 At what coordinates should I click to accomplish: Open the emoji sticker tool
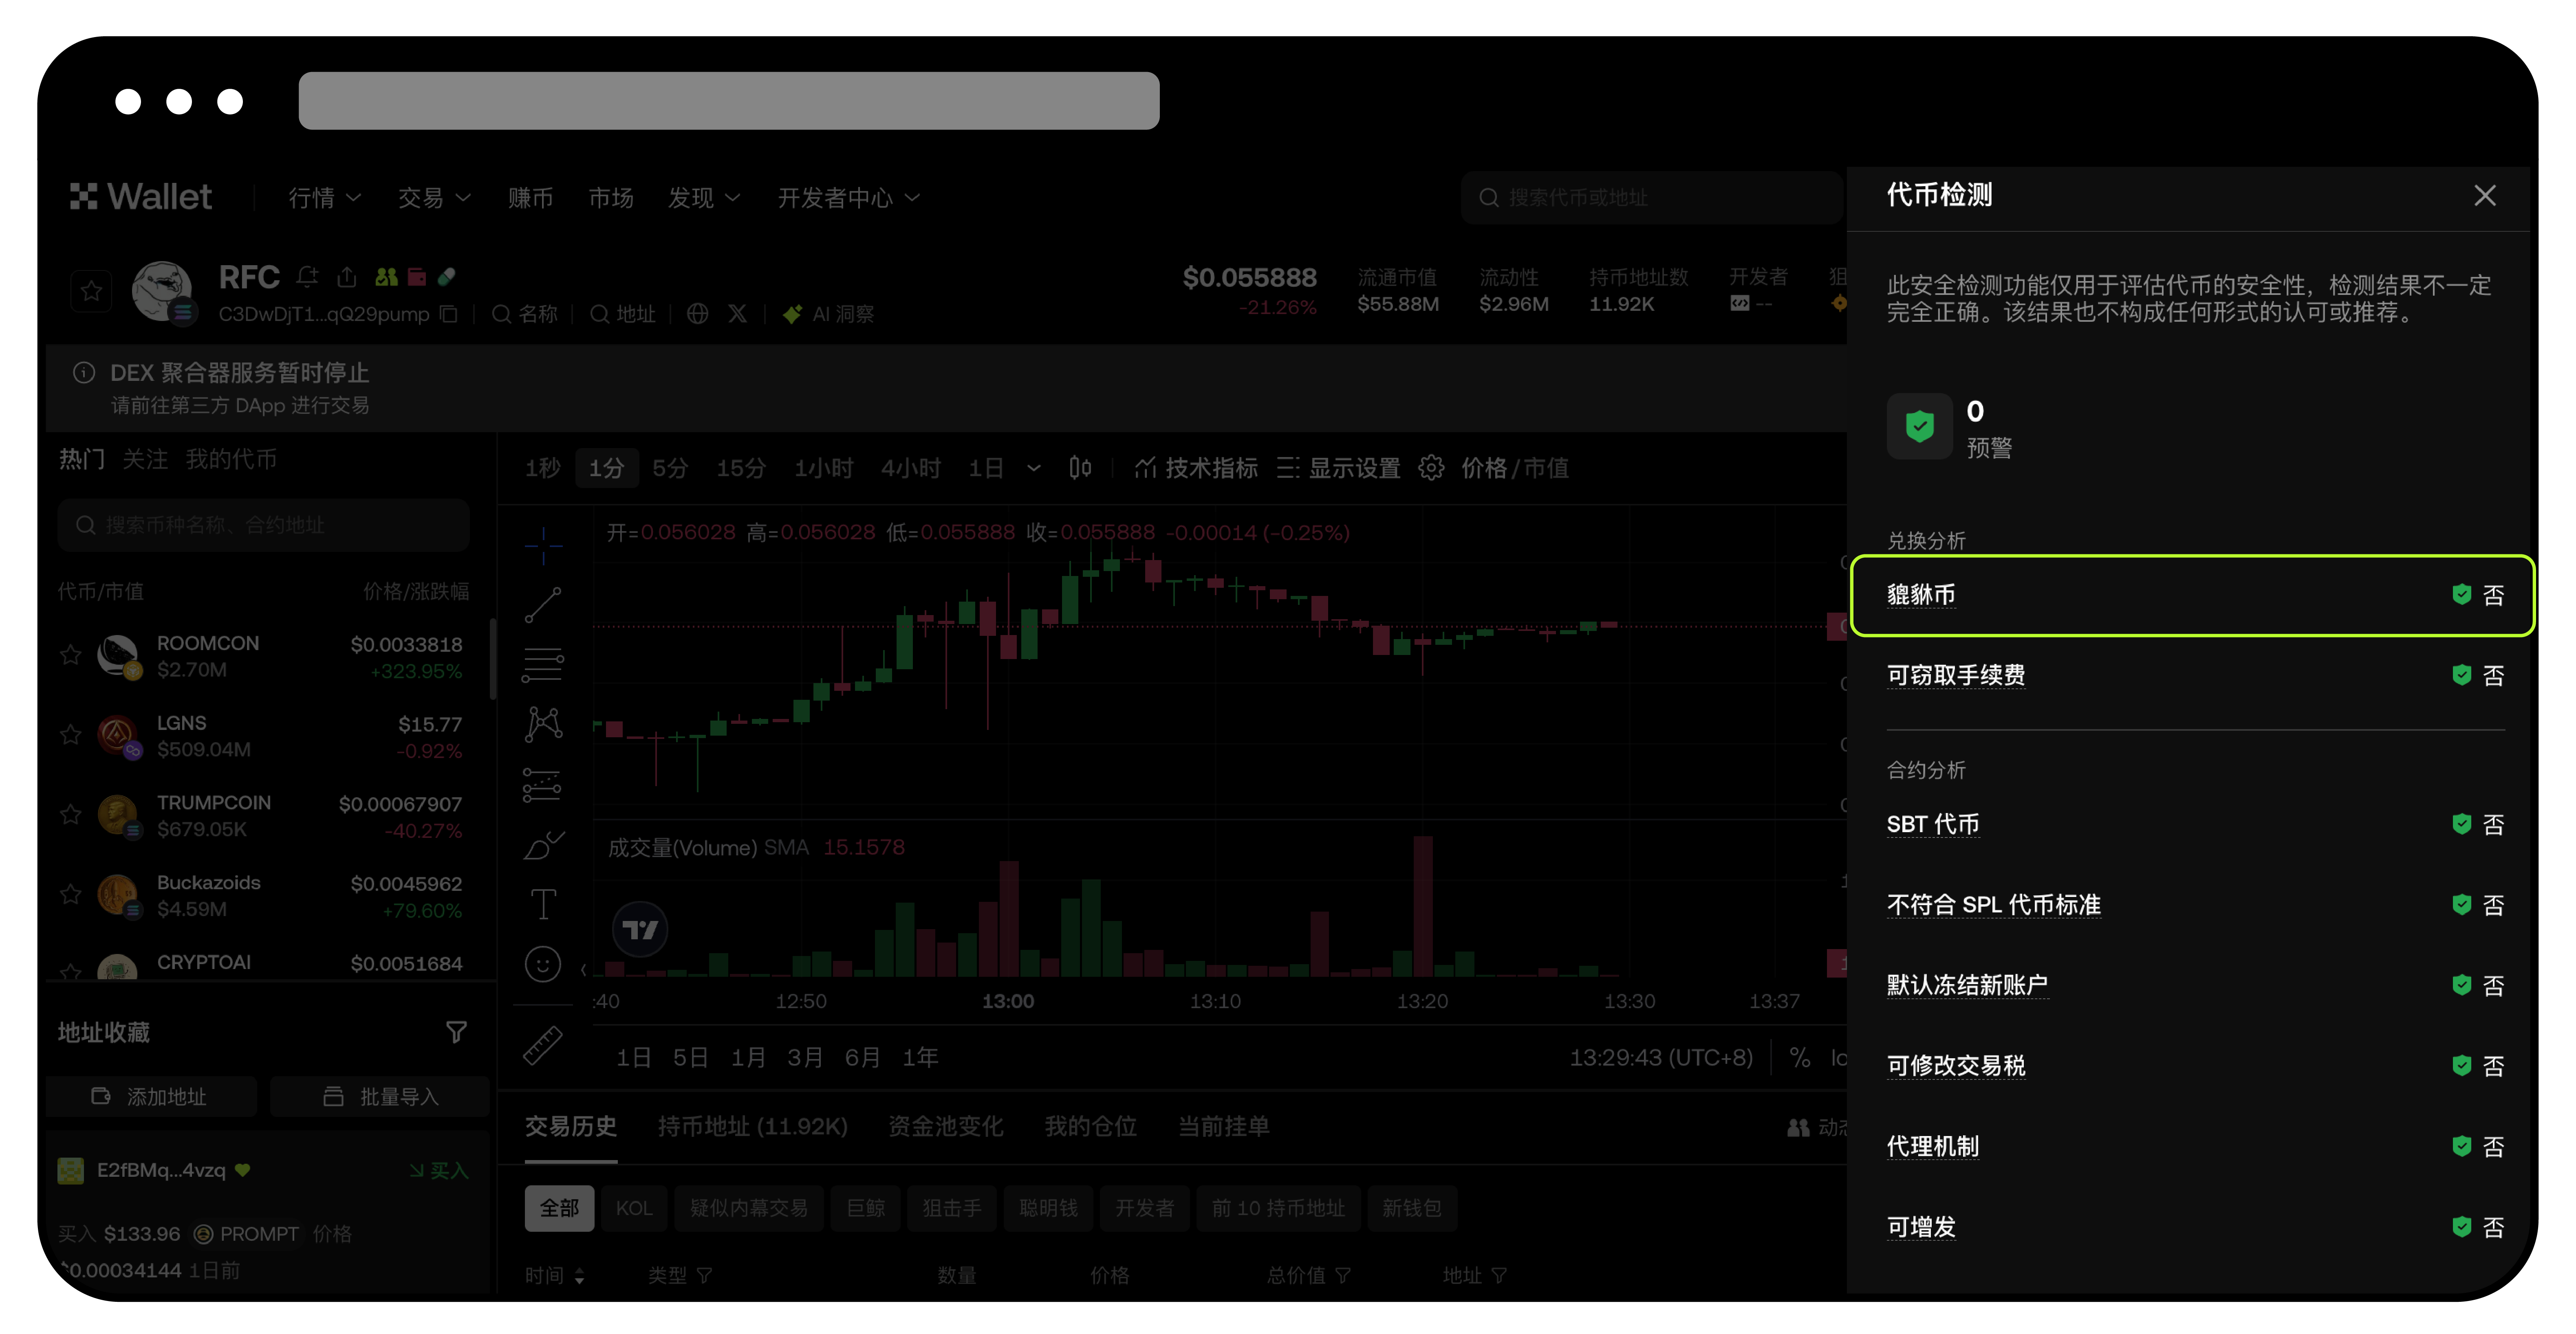(x=543, y=964)
